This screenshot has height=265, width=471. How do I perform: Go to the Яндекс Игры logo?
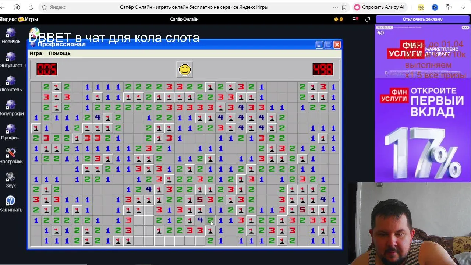(19, 19)
